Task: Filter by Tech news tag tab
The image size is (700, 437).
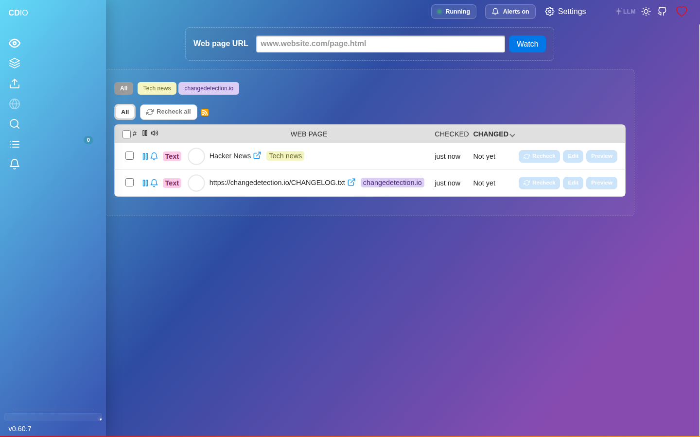Action: [x=157, y=88]
